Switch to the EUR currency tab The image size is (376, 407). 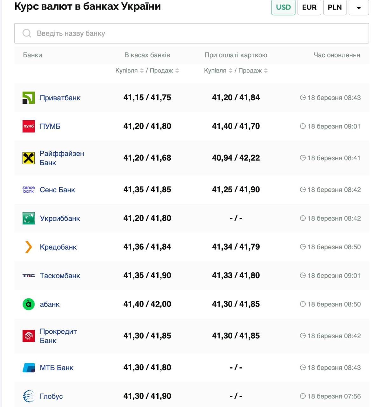pyautogui.click(x=309, y=7)
